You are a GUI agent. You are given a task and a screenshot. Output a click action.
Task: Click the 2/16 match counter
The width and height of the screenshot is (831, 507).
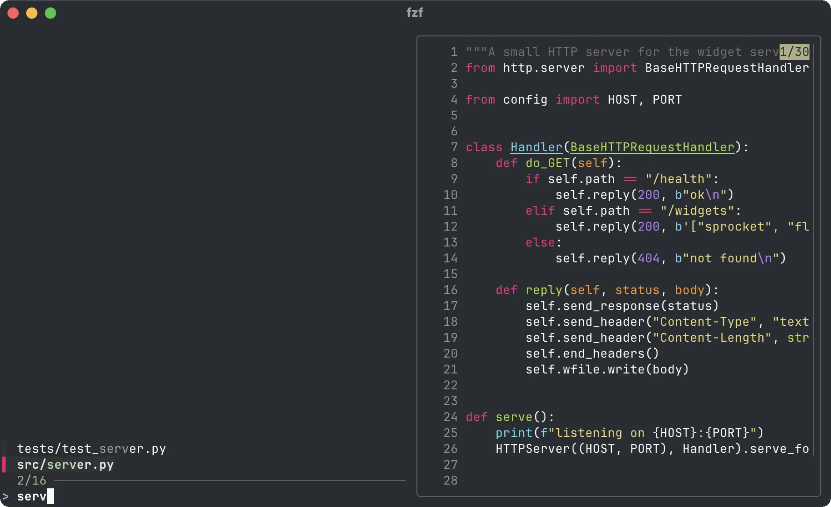pyautogui.click(x=32, y=480)
